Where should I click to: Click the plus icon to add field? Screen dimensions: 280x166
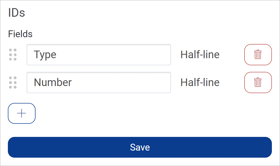tap(22, 113)
